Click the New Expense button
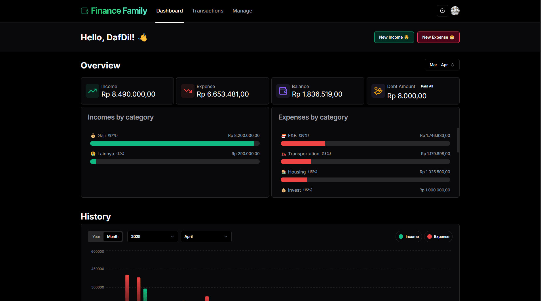Viewport: 541px width, 301px height. (438, 37)
